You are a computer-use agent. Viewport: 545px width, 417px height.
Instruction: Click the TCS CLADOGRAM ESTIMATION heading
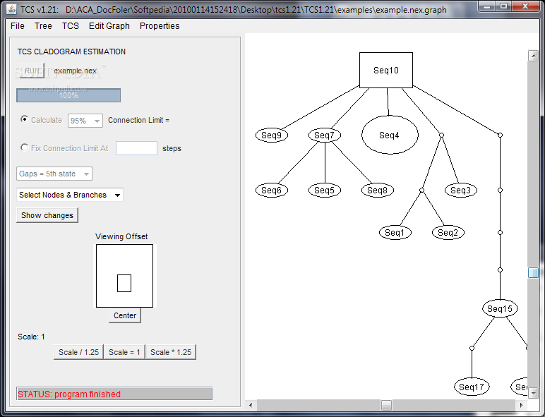point(71,52)
